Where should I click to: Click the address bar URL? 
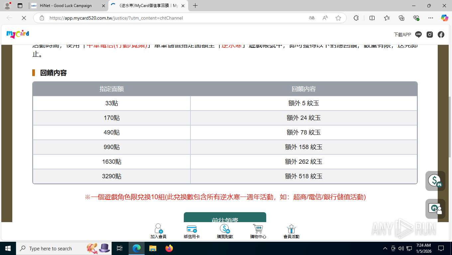(x=116, y=18)
